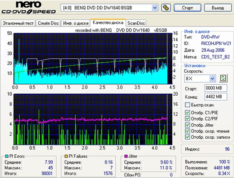
Task: Enable the Быстр.скан. quick scan checkbox
Action: (188, 105)
